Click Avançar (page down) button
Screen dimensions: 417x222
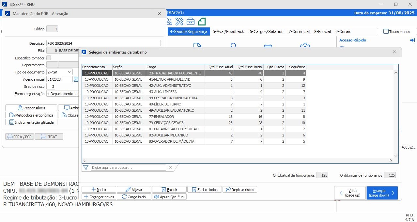pos(382,193)
